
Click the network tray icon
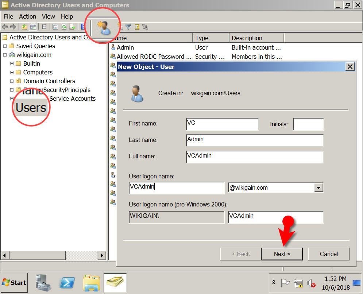298,283
